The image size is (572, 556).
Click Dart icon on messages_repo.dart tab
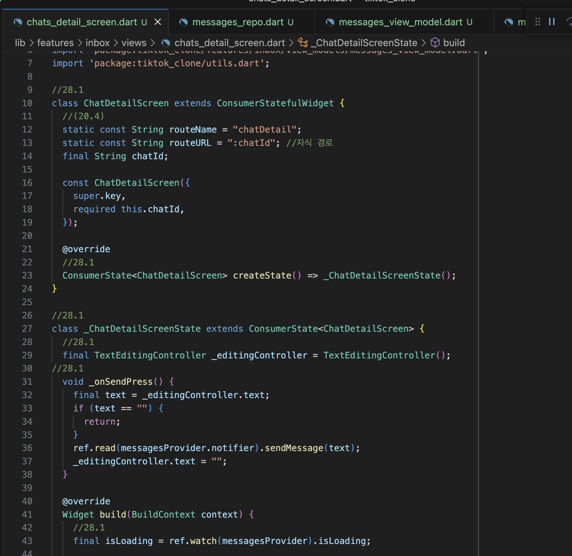[x=184, y=22]
